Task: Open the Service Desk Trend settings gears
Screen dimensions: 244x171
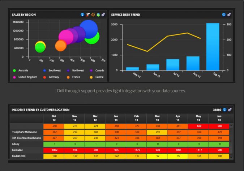Action: [230, 14]
